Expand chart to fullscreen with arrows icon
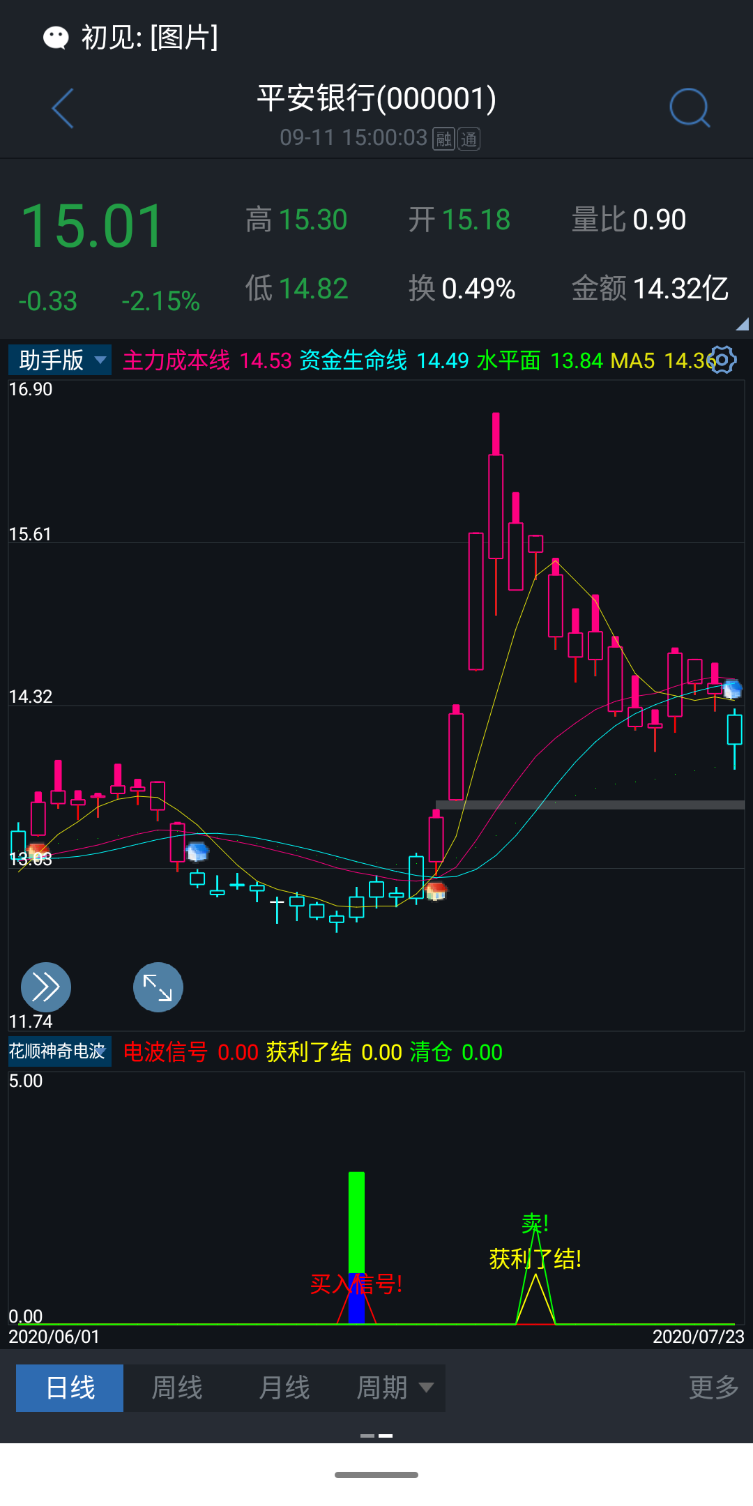 click(x=158, y=987)
